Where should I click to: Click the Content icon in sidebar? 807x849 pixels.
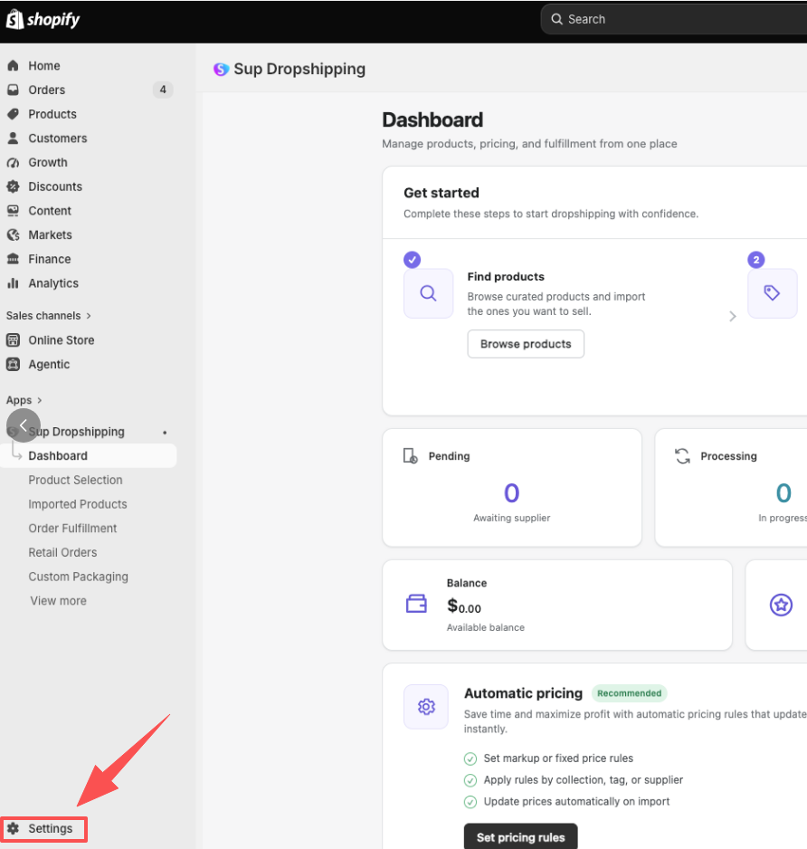[13, 211]
